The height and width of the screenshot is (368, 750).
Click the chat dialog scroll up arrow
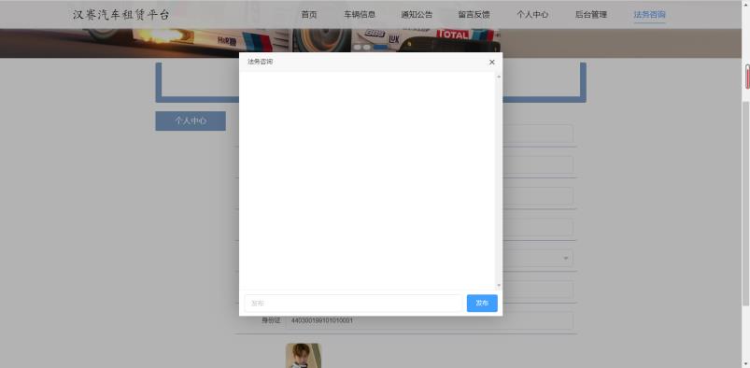(x=499, y=77)
